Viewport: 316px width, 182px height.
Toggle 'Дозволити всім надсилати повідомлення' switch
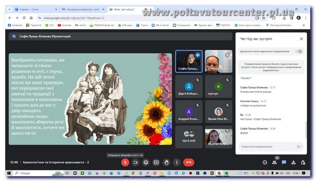coord(299,51)
